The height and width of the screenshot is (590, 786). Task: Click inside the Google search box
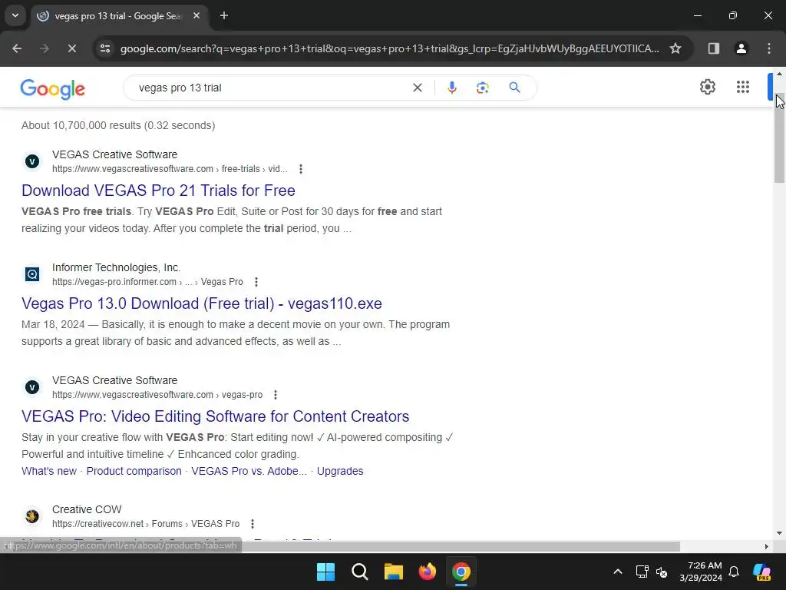[271, 88]
